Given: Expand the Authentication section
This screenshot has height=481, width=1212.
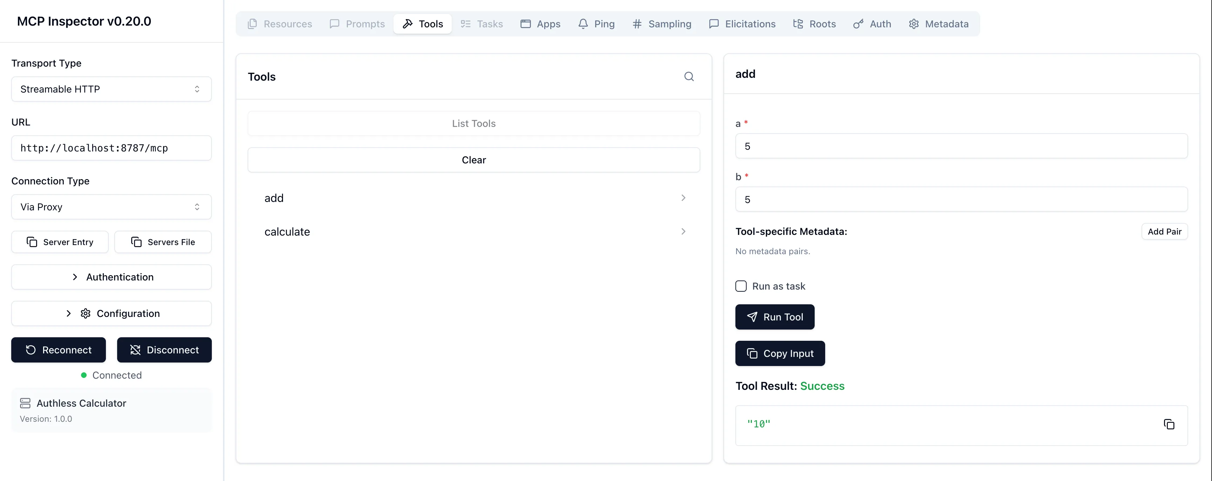Looking at the screenshot, I should click(112, 277).
